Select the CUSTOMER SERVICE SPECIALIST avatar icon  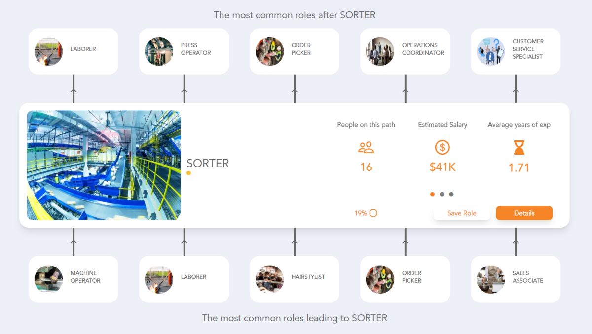[x=490, y=51]
